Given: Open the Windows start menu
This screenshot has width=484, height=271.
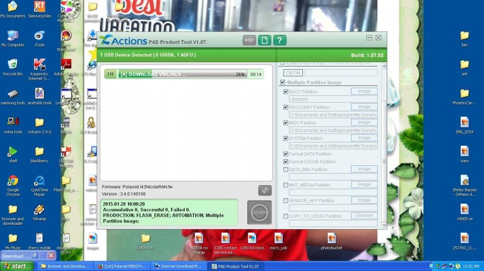Looking at the screenshot, I should point(16,266).
